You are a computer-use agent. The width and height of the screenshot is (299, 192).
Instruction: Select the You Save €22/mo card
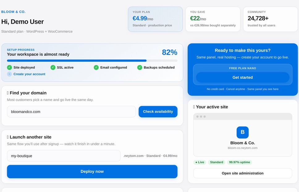213,19
